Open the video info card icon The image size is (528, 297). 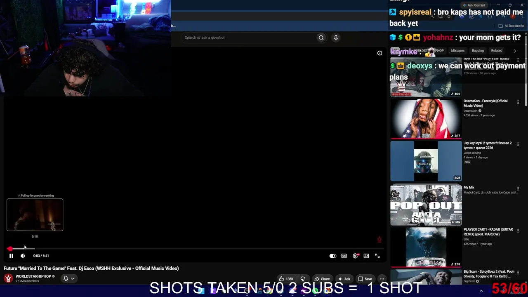click(379, 53)
